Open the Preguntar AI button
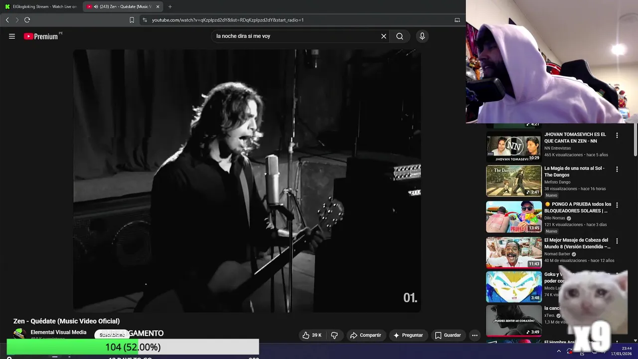This screenshot has width=638, height=359. (408, 335)
